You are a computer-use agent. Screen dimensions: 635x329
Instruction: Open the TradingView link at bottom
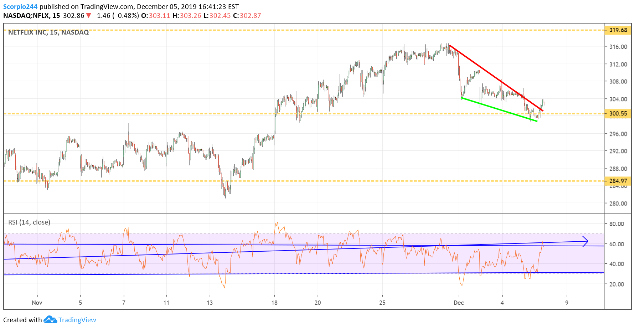[x=77, y=320]
